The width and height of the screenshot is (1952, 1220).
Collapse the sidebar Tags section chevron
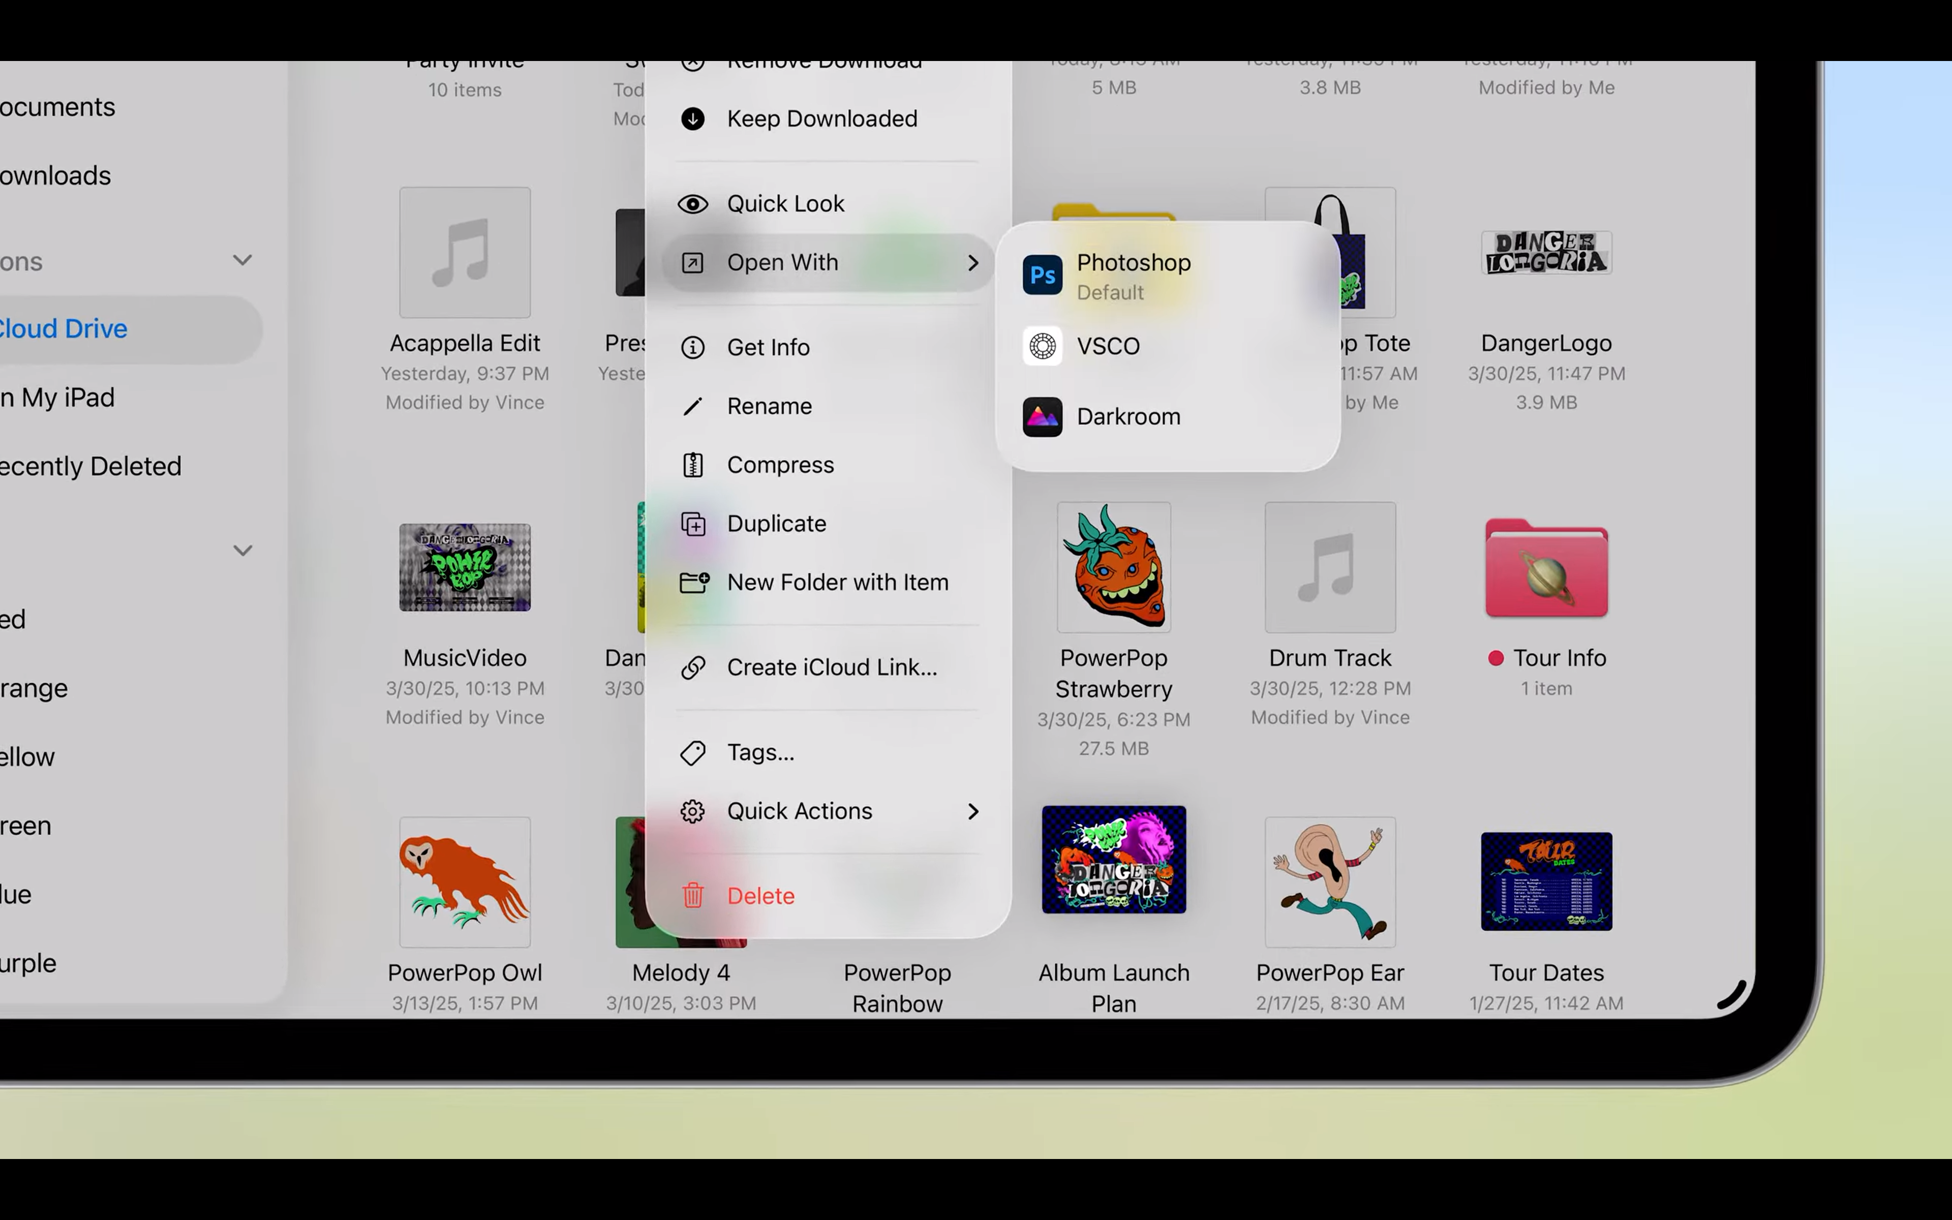242,551
